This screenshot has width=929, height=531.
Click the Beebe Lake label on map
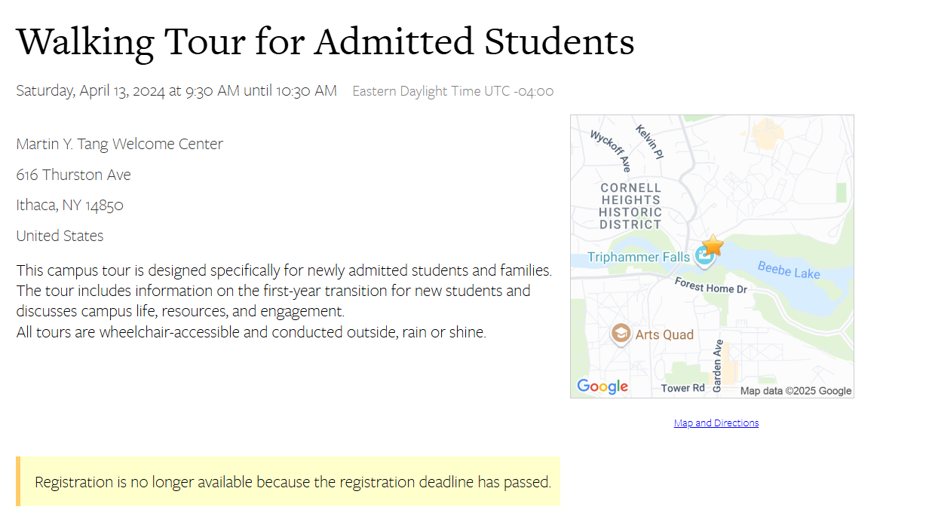[789, 269]
